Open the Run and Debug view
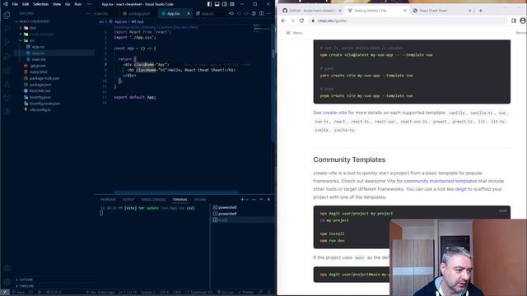 pyautogui.click(x=7, y=57)
